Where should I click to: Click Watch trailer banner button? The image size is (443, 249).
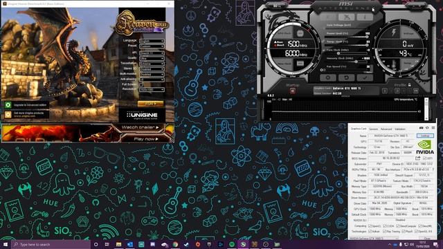(140, 127)
